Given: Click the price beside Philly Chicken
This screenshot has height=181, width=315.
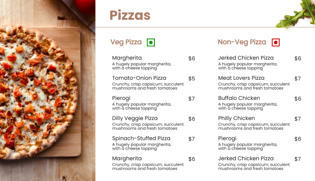Looking at the screenshot, I should click(x=297, y=119).
